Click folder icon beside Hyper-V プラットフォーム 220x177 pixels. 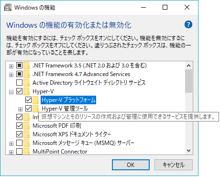(36, 100)
